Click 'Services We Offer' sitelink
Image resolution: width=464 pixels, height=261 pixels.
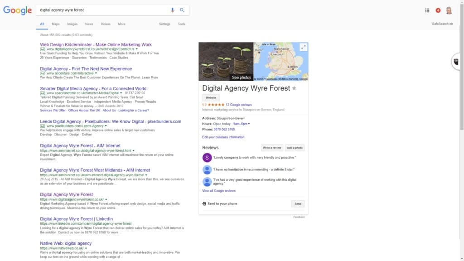pyautogui.click(x=53, y=111)
